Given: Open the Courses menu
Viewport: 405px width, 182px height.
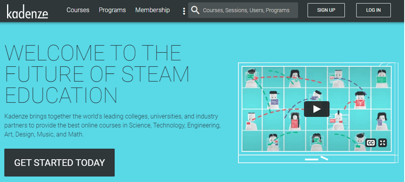Looking at the screenshot, I should 78,10.
